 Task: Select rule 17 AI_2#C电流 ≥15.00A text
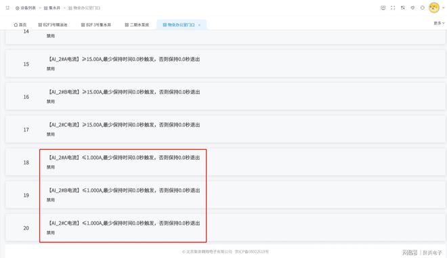123,125
